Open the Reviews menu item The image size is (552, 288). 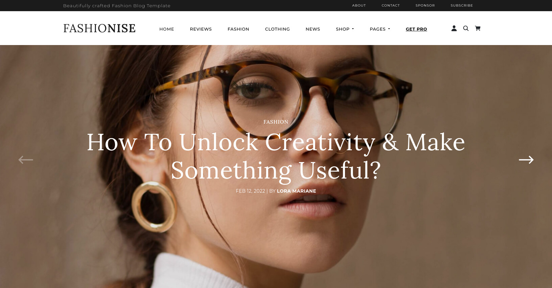201,29
